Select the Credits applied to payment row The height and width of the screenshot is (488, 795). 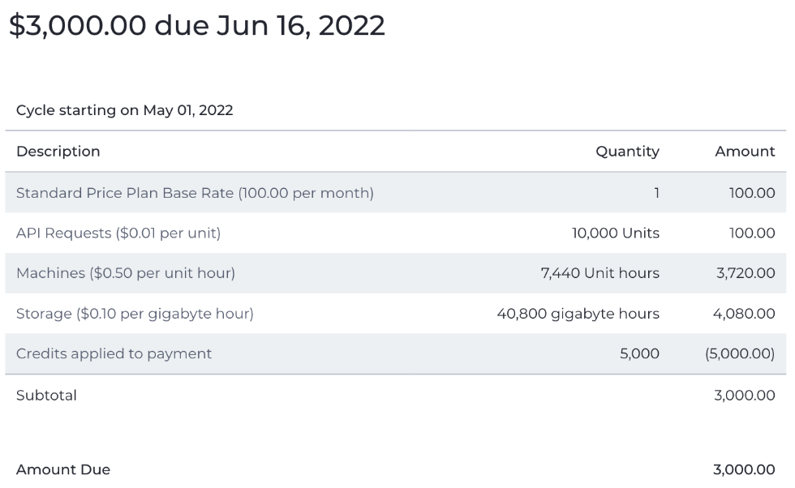click(x=396, y=353)
